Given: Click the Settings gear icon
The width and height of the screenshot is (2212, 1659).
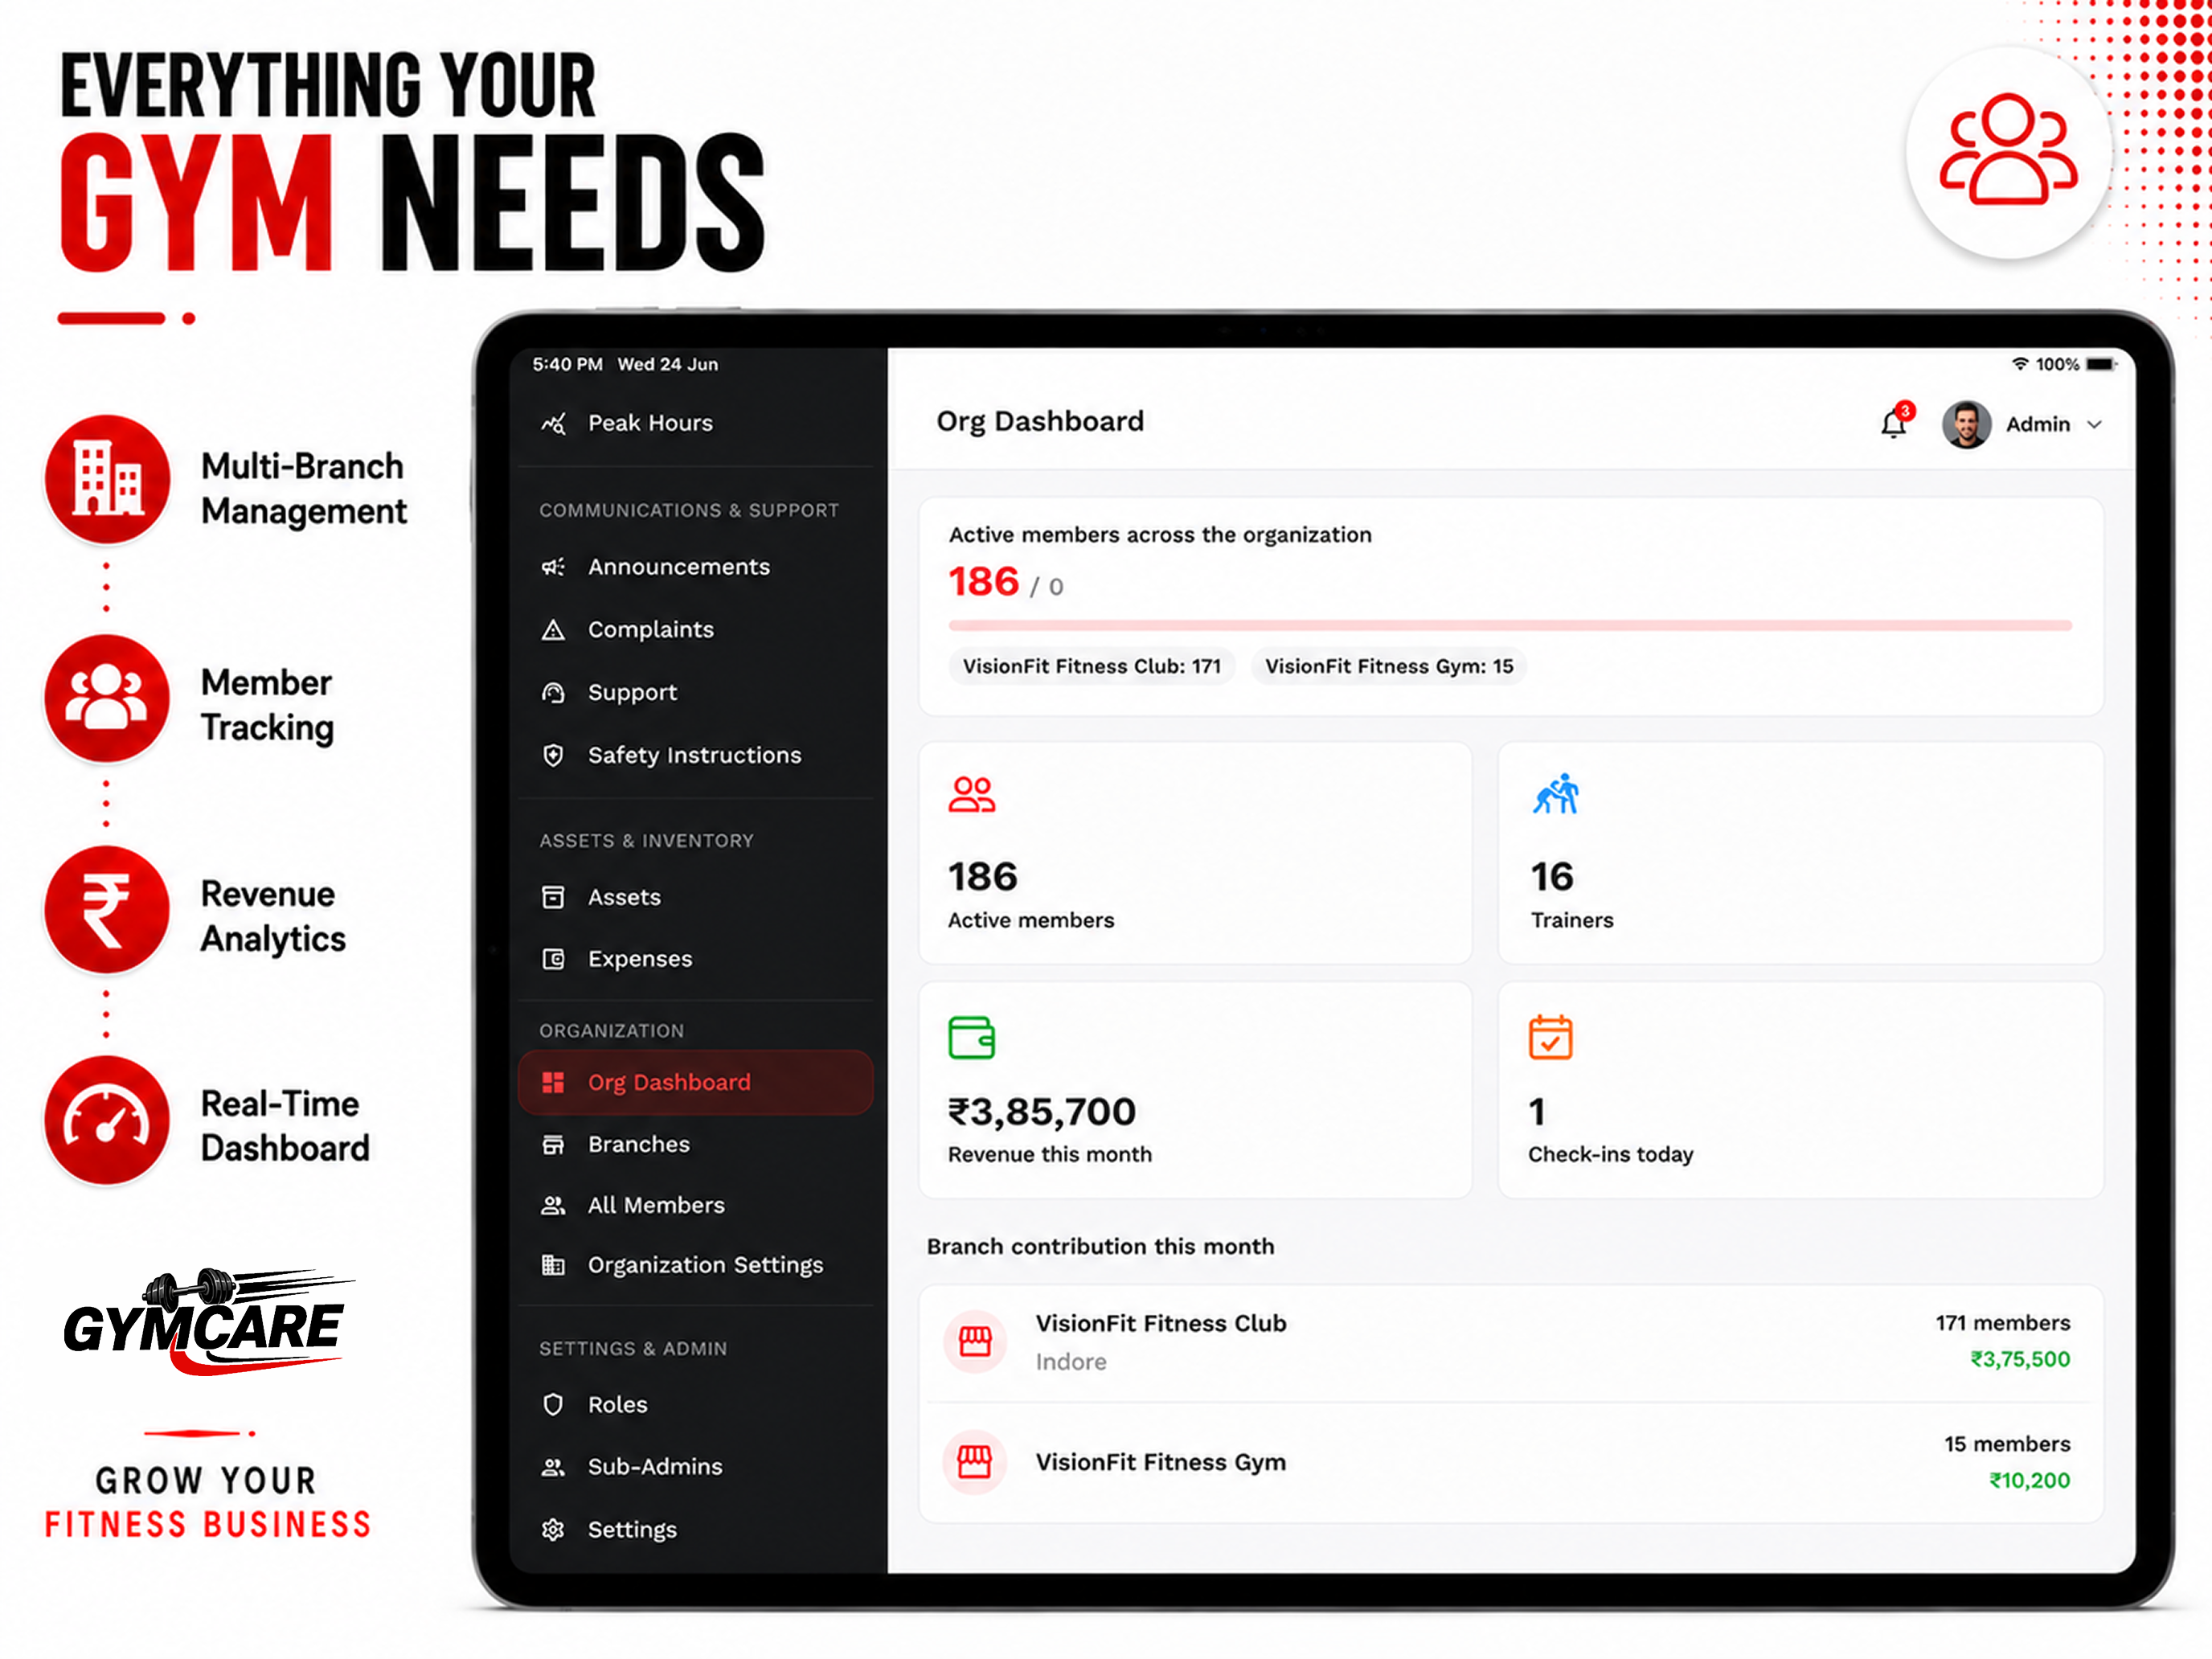Looking at the screenshot, I should pyautogui.click(x=553, y=1529).
